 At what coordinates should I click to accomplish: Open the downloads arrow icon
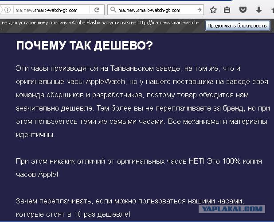[x=259, y=10]
